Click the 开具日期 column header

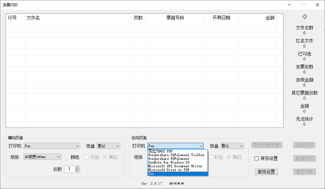[221, 18]
